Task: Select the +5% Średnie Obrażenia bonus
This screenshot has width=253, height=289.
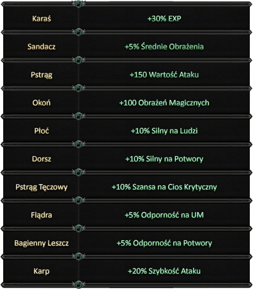Action: pyautogui.click(x=164, y=47)
